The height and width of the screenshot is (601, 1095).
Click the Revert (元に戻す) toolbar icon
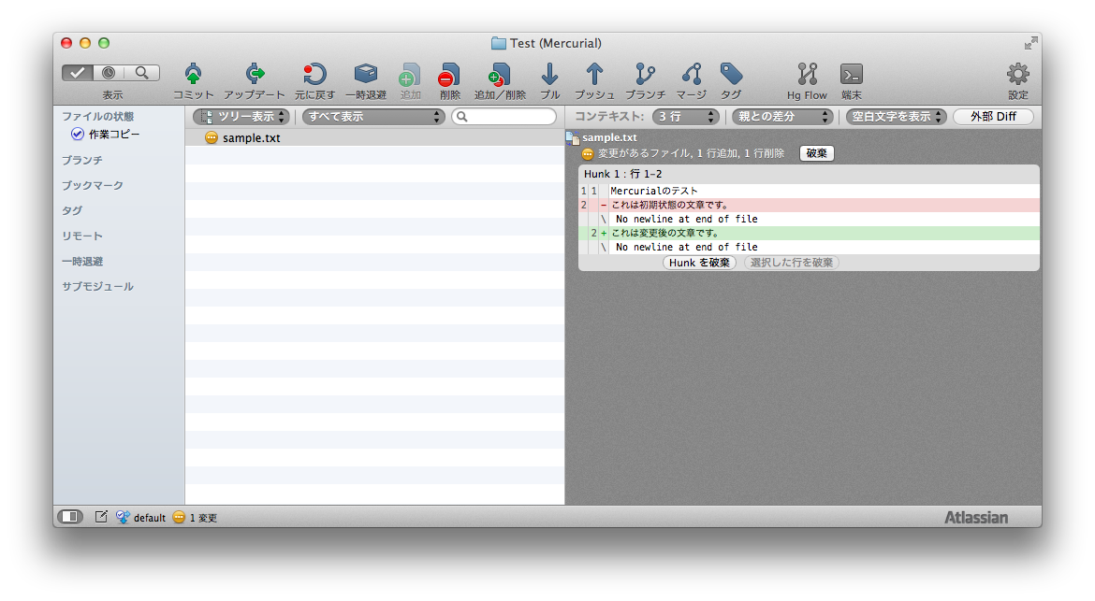[x=314, y=74]
